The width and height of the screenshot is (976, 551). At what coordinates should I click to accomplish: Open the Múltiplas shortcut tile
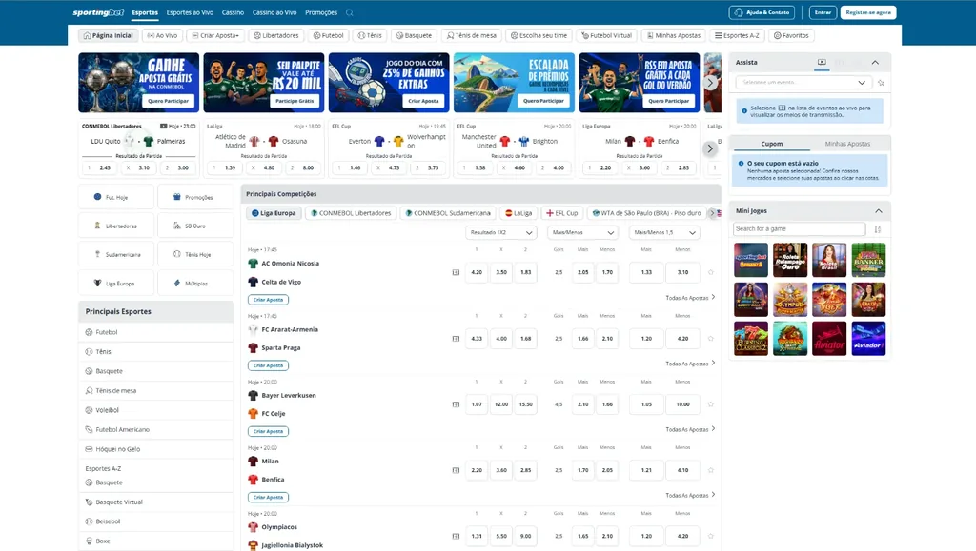pos(195,284)
